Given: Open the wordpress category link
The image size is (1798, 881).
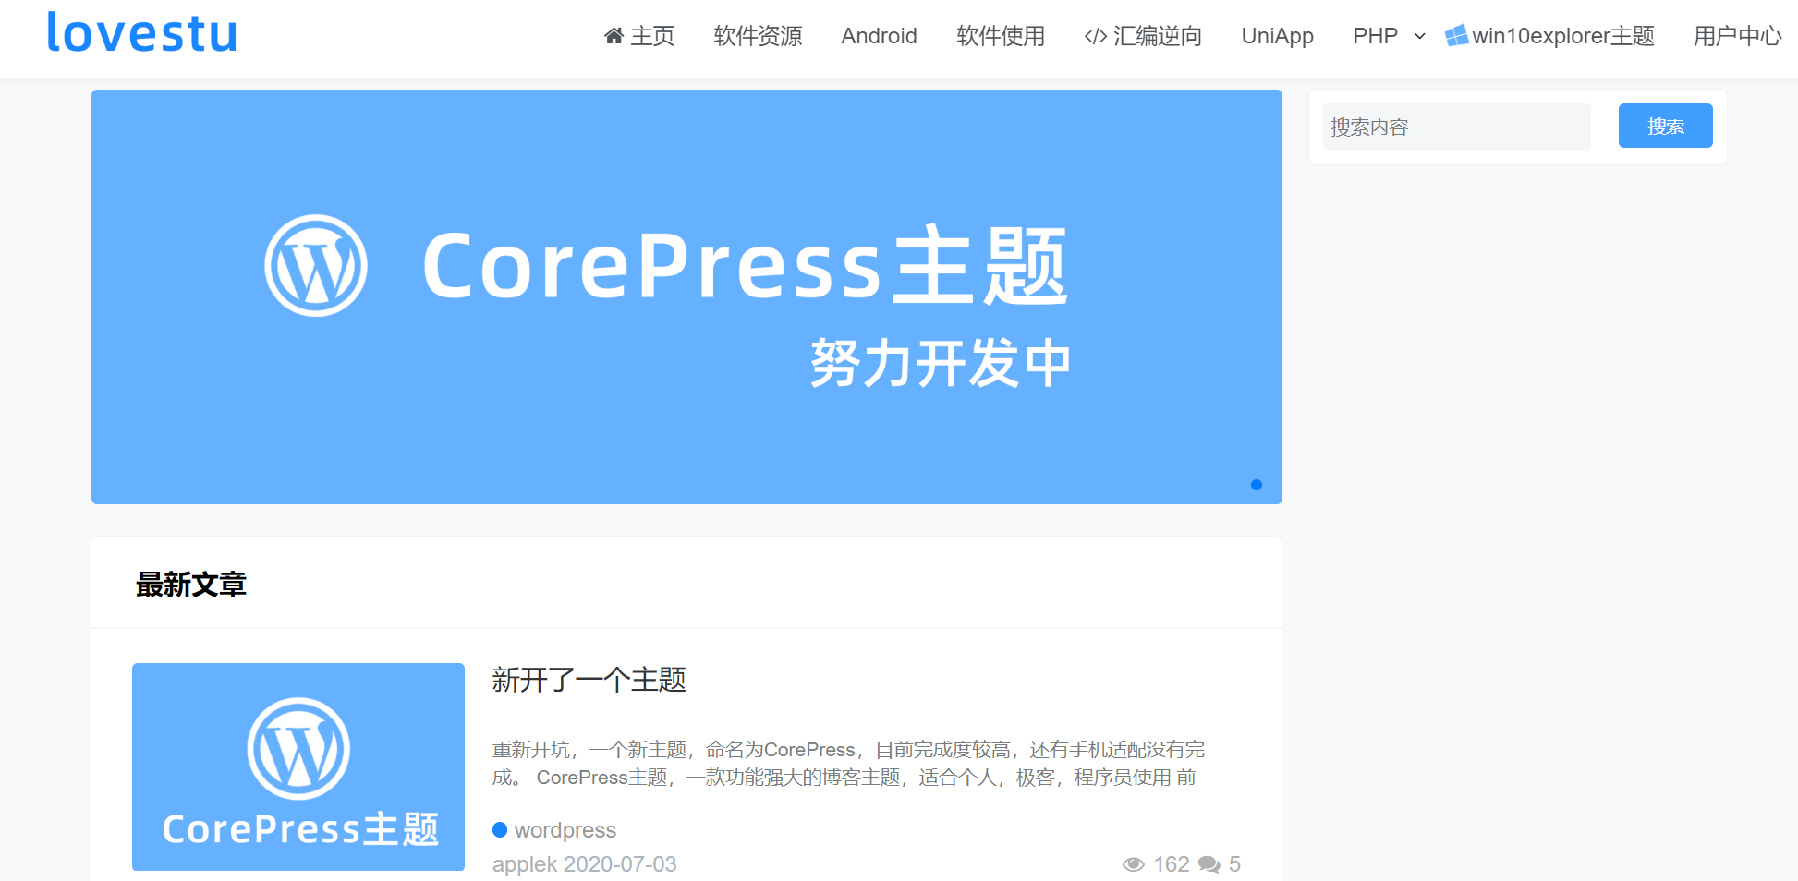Looking at the screenshot, I should tap(565, 830).
